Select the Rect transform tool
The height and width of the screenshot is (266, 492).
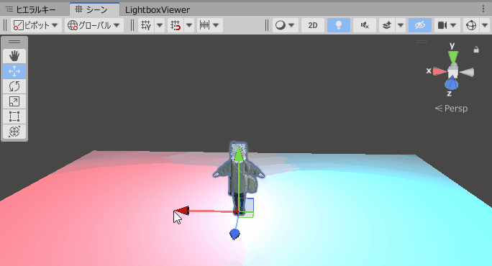14,116
